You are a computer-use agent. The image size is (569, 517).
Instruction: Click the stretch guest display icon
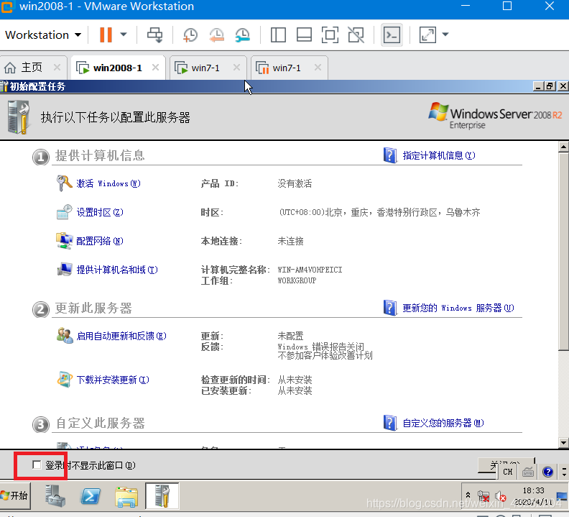[x=427, y=35]
